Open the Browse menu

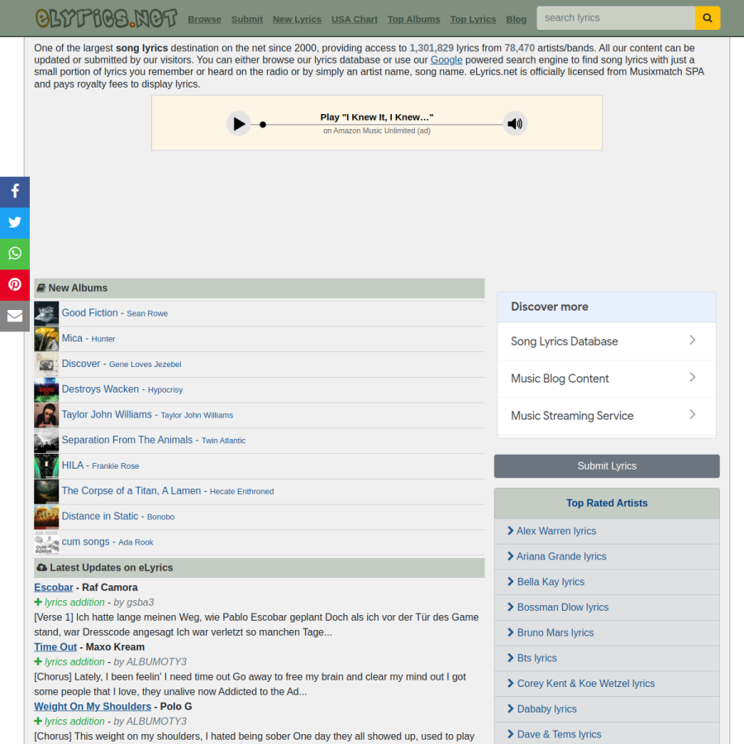[204, 20]
